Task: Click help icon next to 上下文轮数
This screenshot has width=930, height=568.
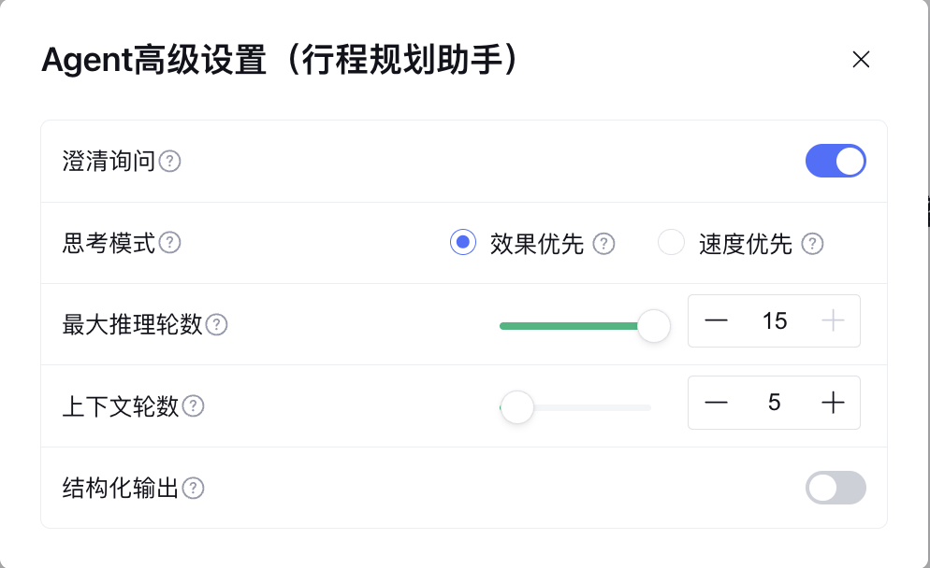Action: coord(193,406)
